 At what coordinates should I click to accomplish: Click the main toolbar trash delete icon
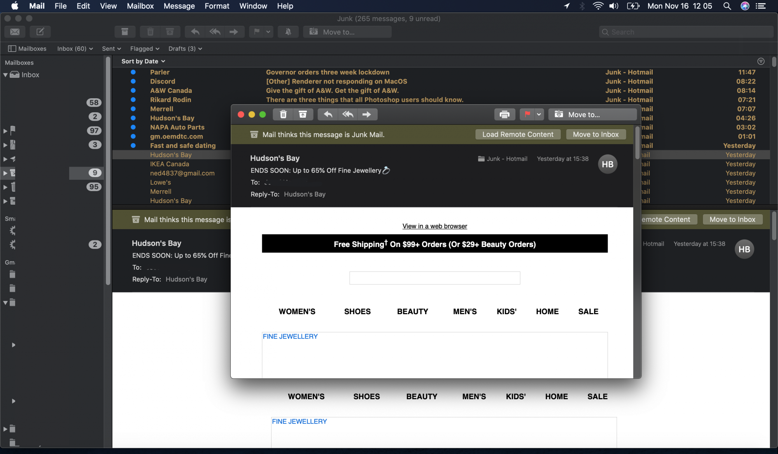(151, 32)
